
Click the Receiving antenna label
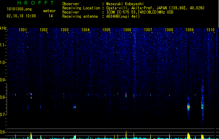(80, 16)
